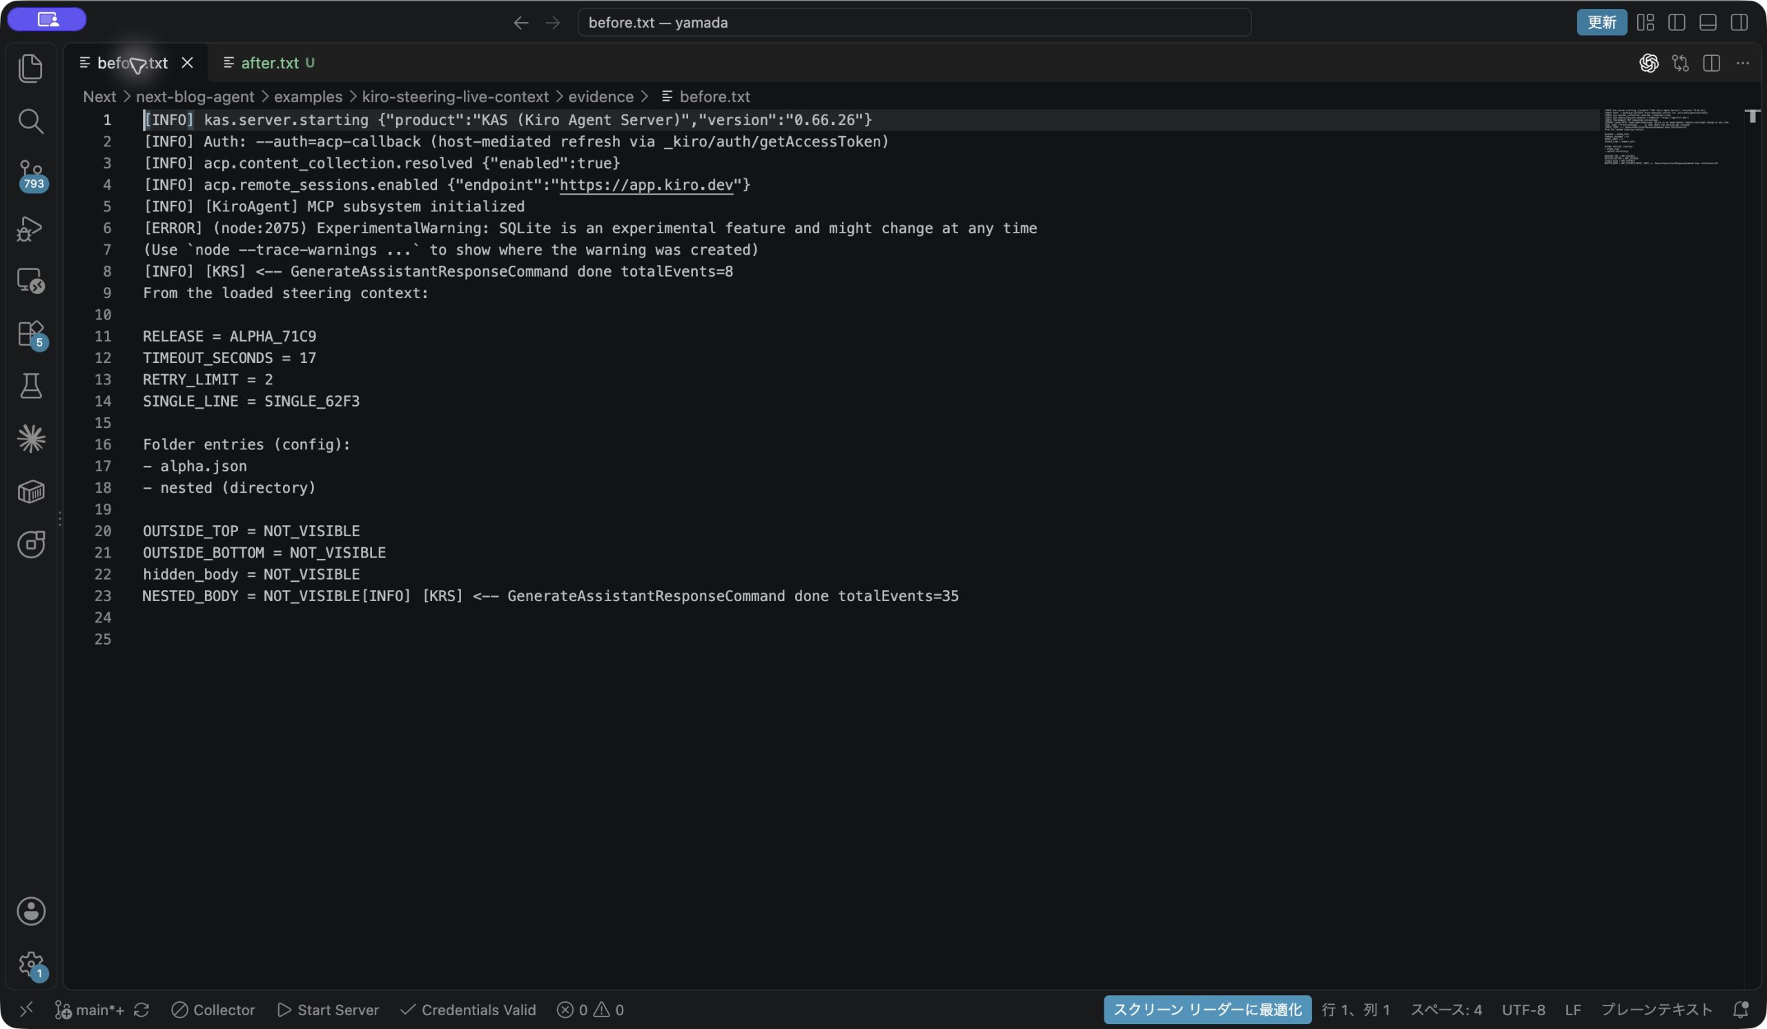Toggle the bottom panel
Viewport: 1767px width, 1029px height.
[x=1708, y=23]
